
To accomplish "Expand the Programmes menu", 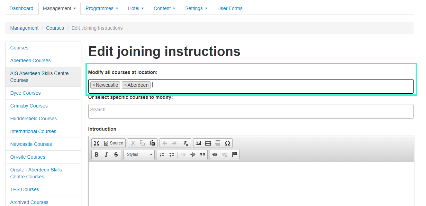I will pyautogui.click(x=102, y=8).
